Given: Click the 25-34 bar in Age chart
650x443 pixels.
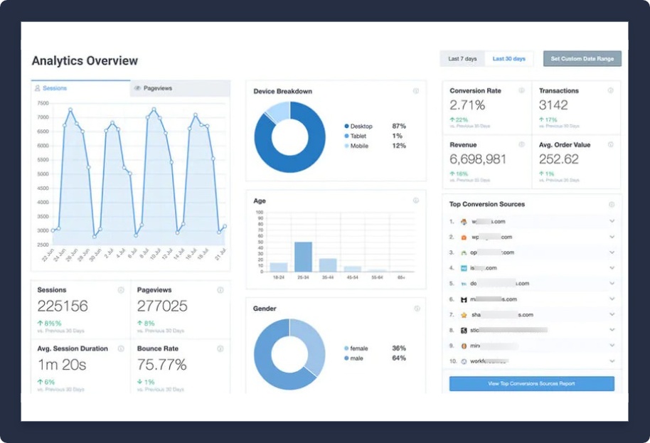Looking at the screenshot, I should tap(303, 257).
